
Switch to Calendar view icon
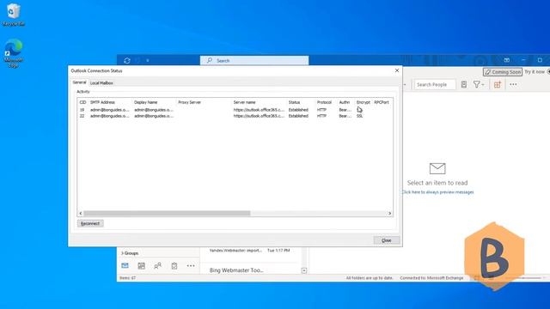point(141,266)
